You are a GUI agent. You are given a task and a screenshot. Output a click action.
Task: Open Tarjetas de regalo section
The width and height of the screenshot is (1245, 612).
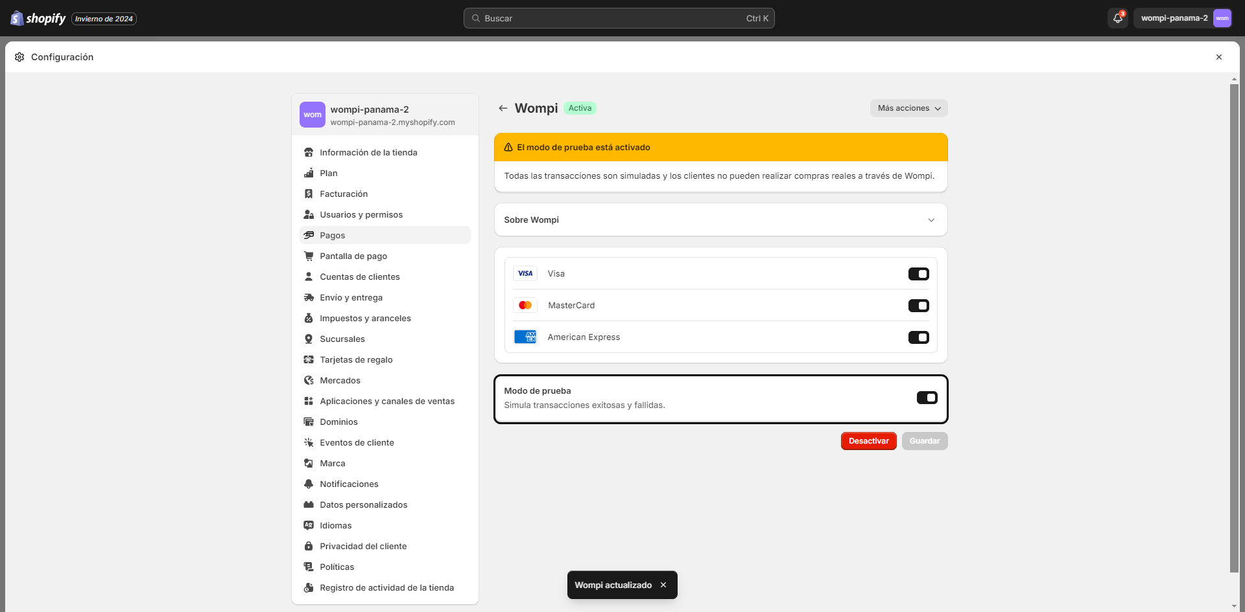coord(355,359)
